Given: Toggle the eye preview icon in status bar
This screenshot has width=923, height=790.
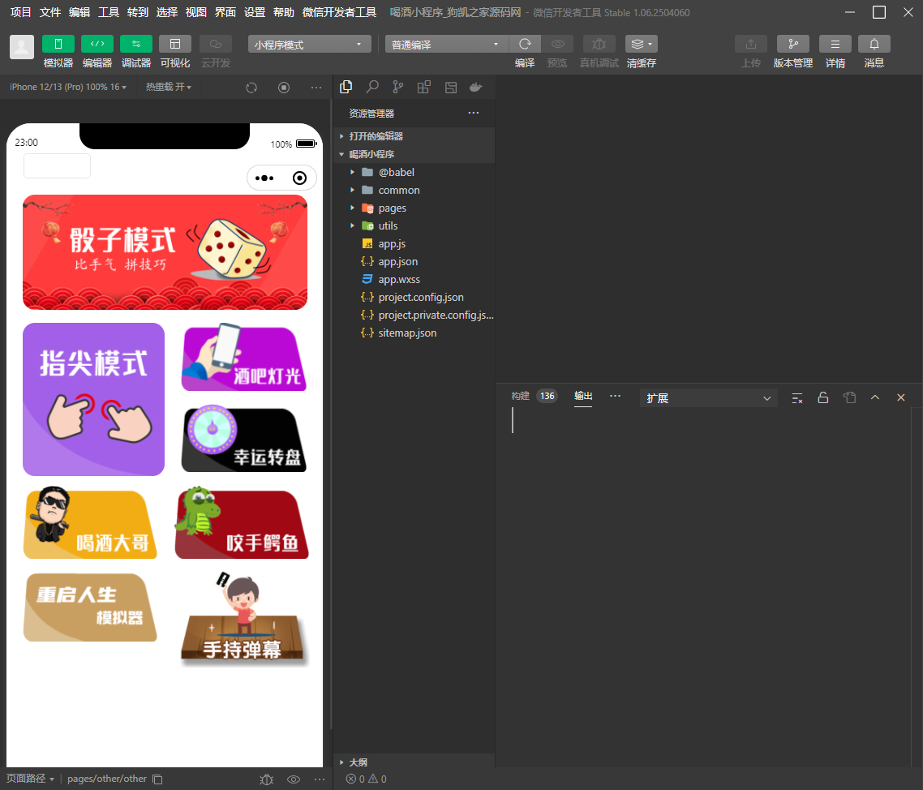Looking at the screenshot, I should 293,779.
